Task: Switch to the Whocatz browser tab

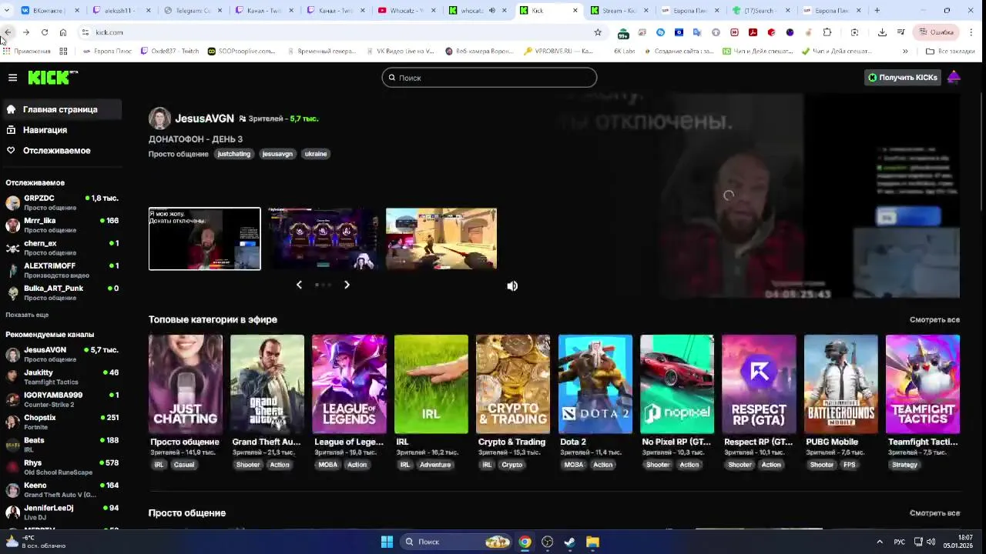Action: 406,11
